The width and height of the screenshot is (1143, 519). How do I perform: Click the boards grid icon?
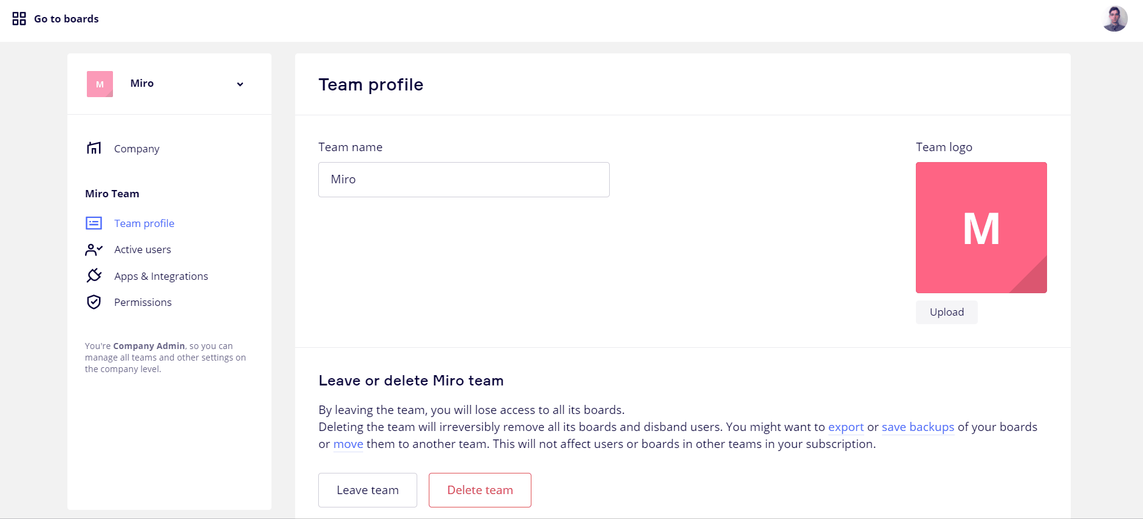point(19,19)
